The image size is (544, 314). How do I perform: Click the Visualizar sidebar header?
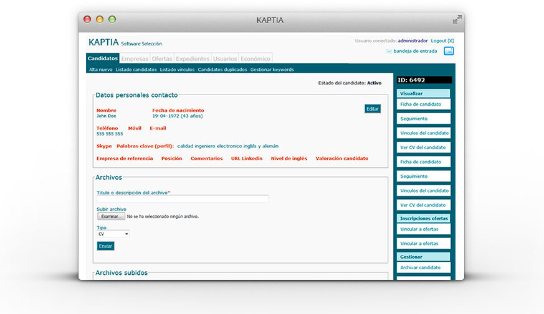click(x=424, y=93)
